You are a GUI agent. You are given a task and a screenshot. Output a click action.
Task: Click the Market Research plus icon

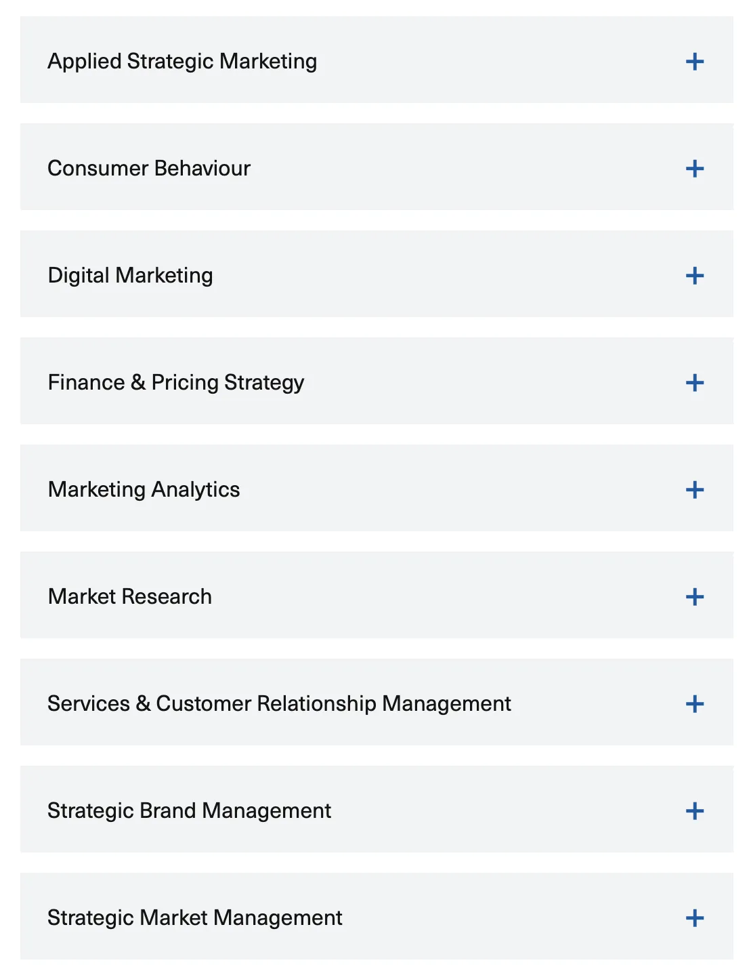click(695, 597)
